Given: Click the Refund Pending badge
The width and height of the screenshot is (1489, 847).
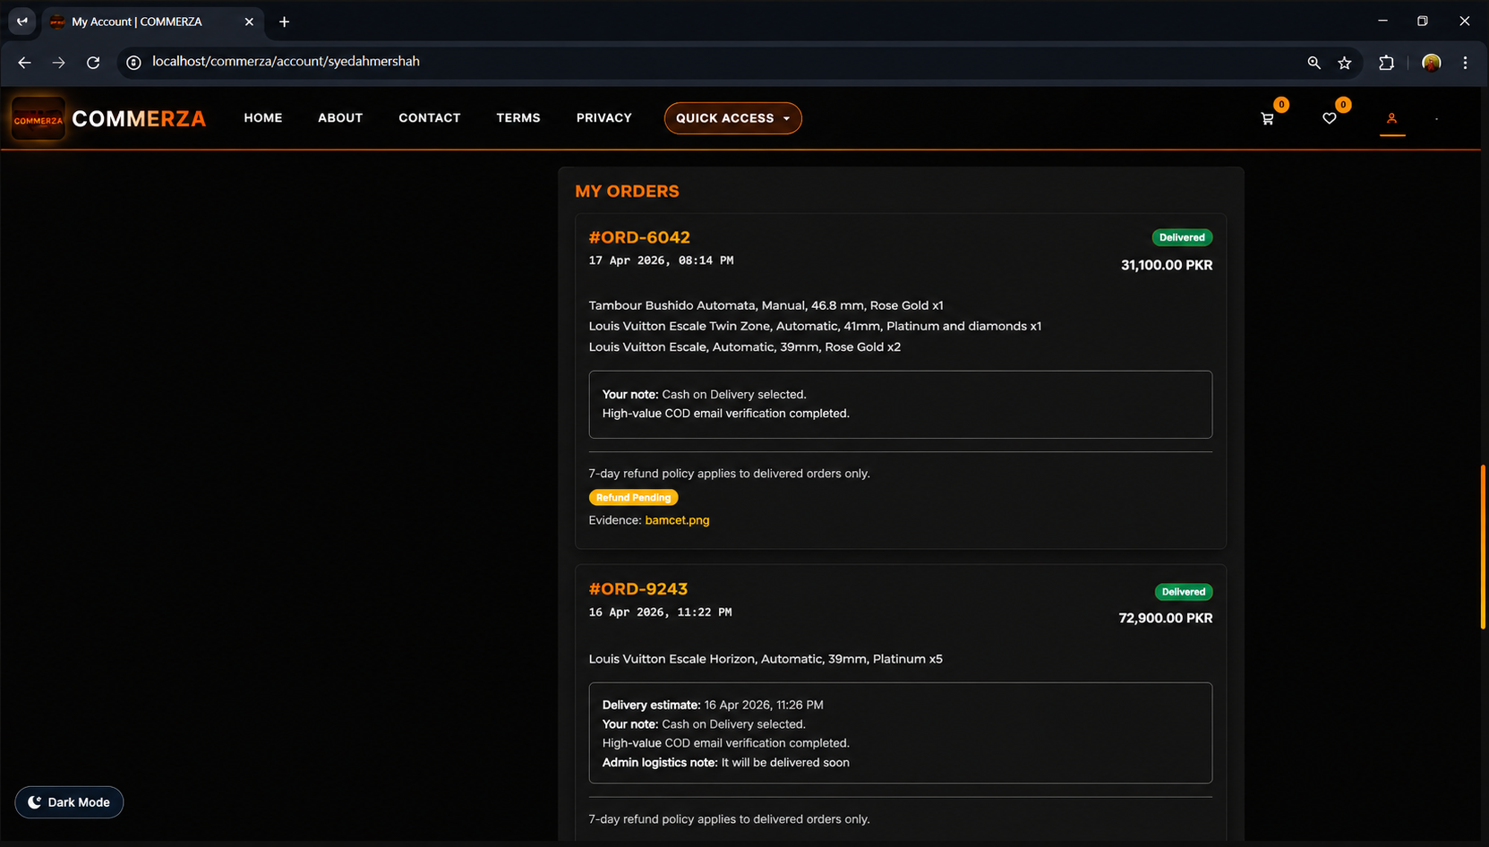Looking at the screenshot, I should (x=633, y=498).
